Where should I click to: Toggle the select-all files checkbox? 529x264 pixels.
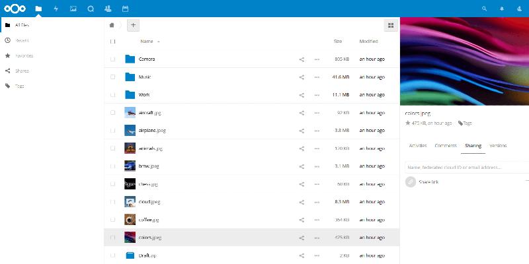113,42
